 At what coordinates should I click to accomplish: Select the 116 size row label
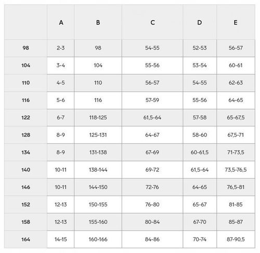pyautogui.click(x=25, y=100)
